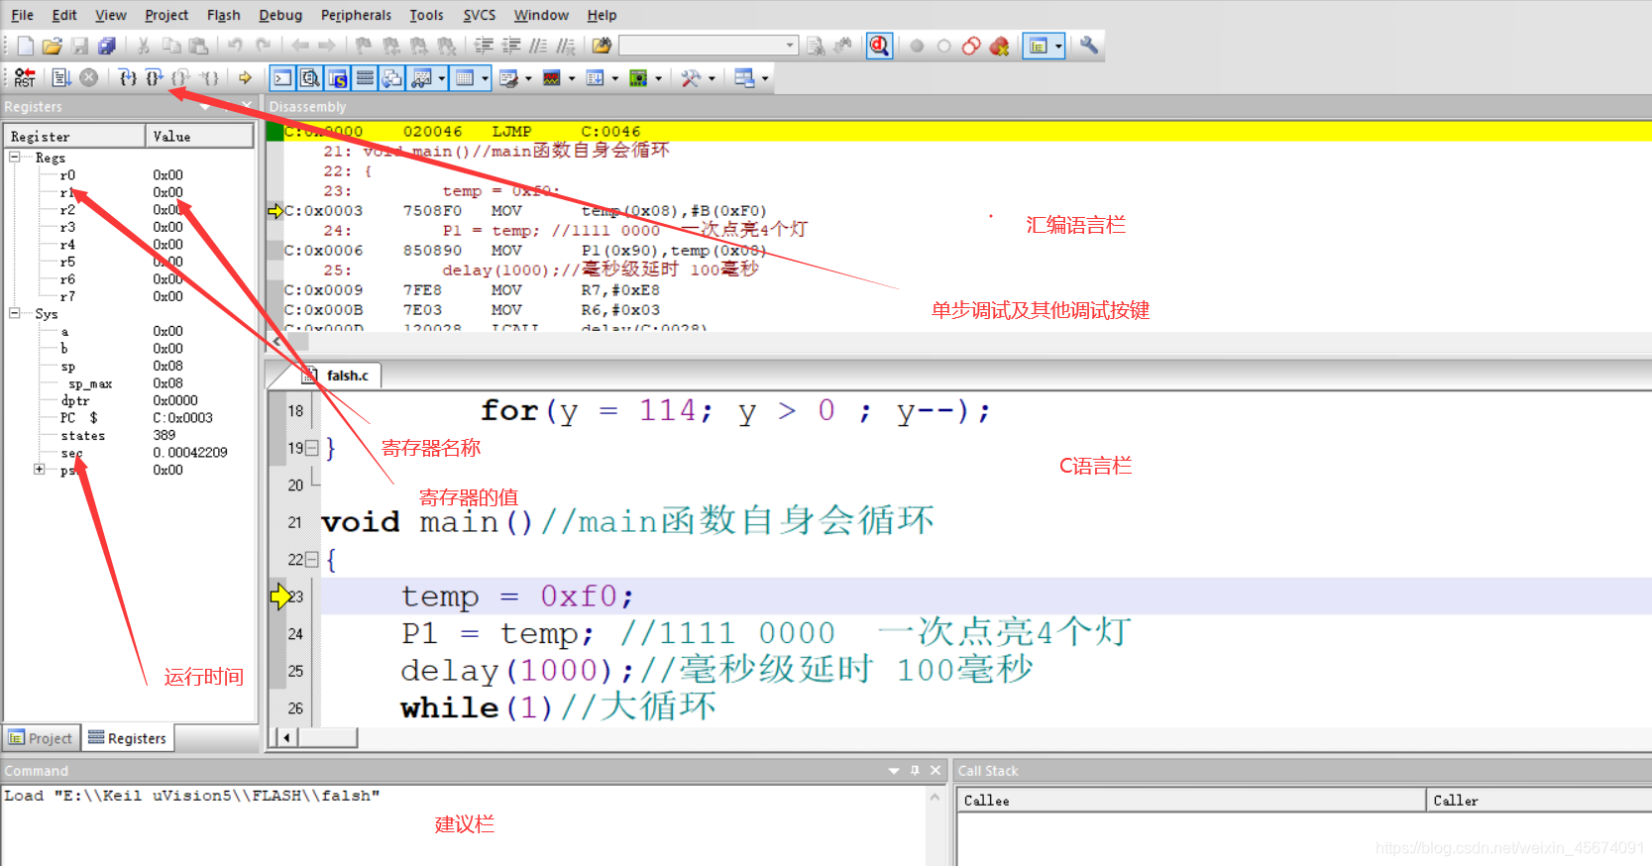Screen dimensions: 1652x866
Task: Toggle the Symbols Window view button
Action: click(x=338, y=78)
